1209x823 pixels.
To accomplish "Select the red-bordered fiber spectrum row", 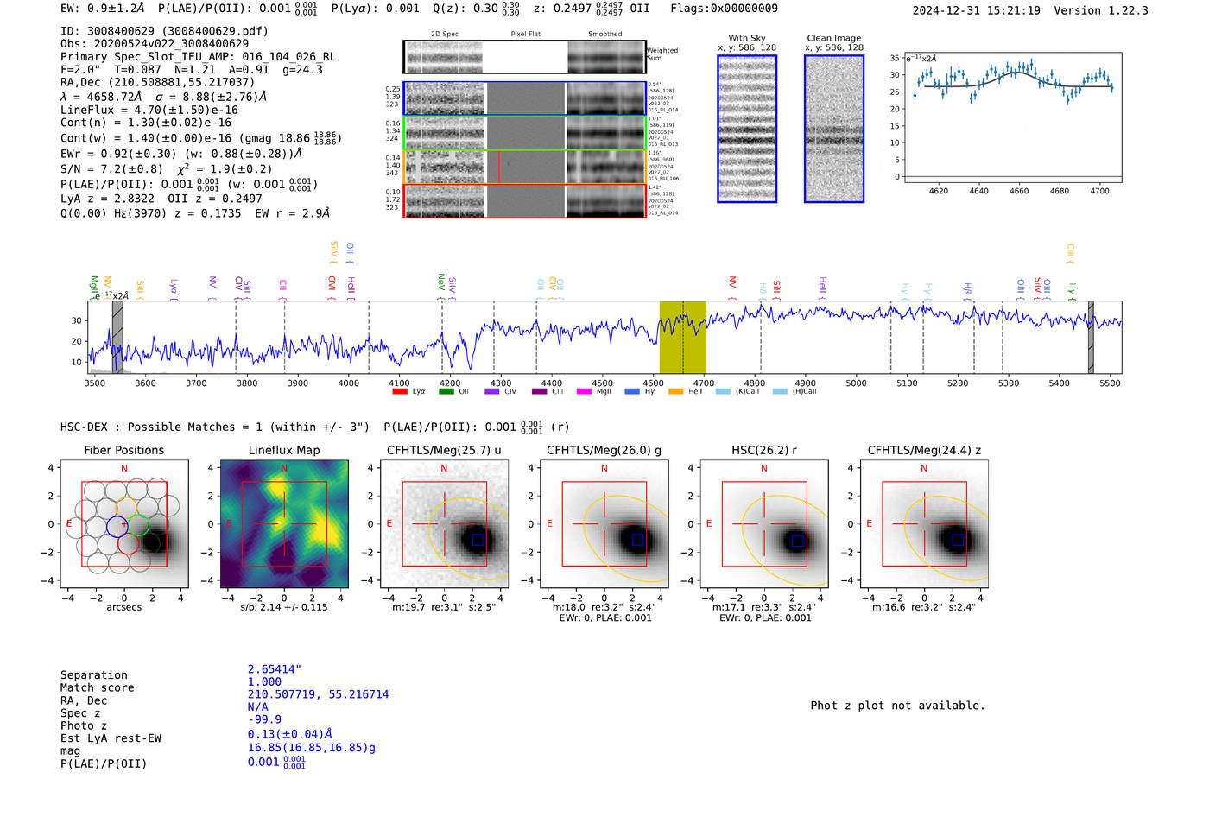I will pos(525,200).
